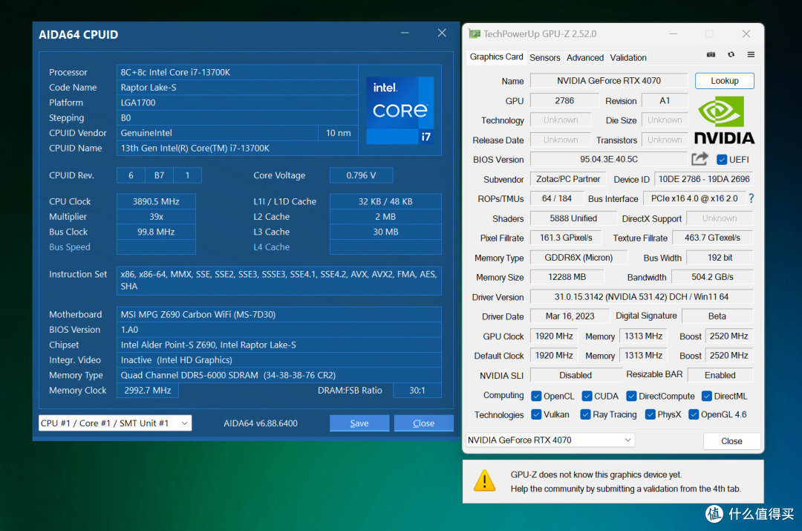Click the DRAM:FSB Ratio 30:1 value
802x531 pixels.
click(x=417, y=391)
